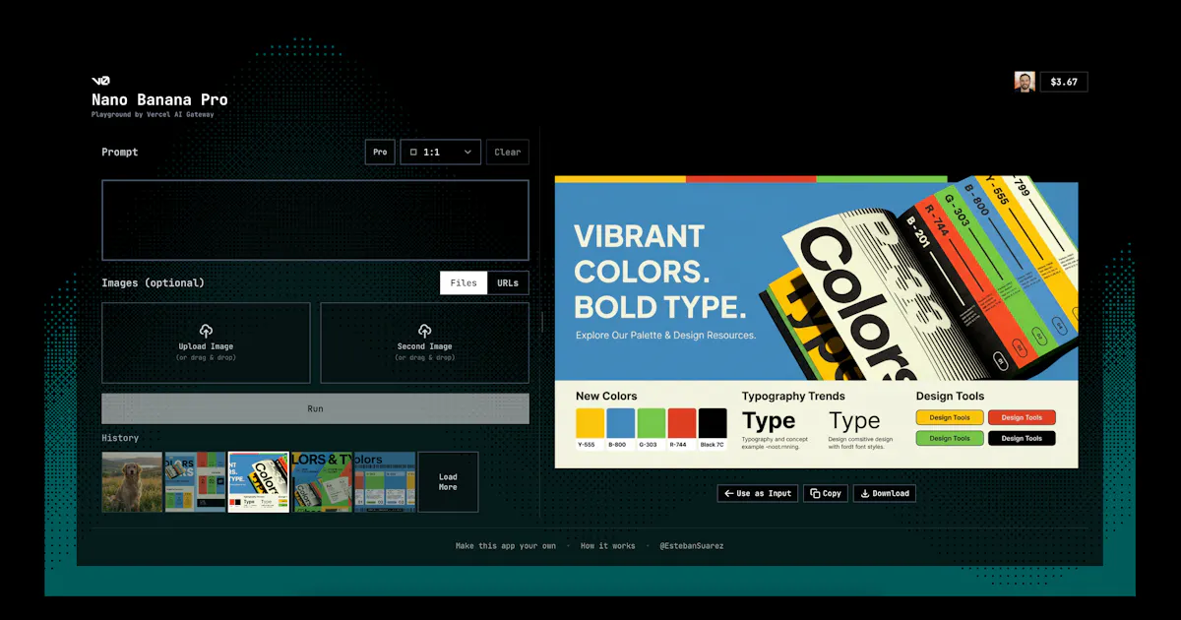Click the 'New Colors' heading
Screen dimensions: 1181x620
pos(606,396)
